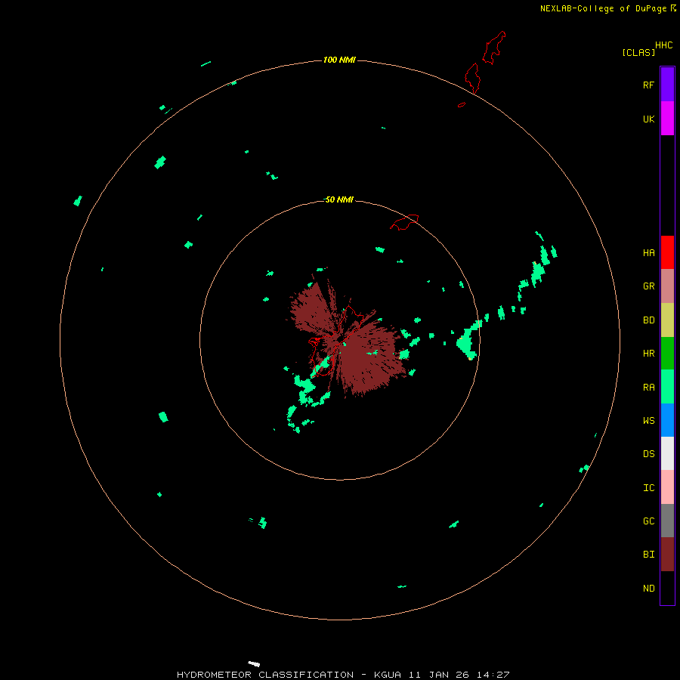The width and height of the screenshot is (680, 680).
Task: Click the RA legend label
Action: [x=648, y=388]
